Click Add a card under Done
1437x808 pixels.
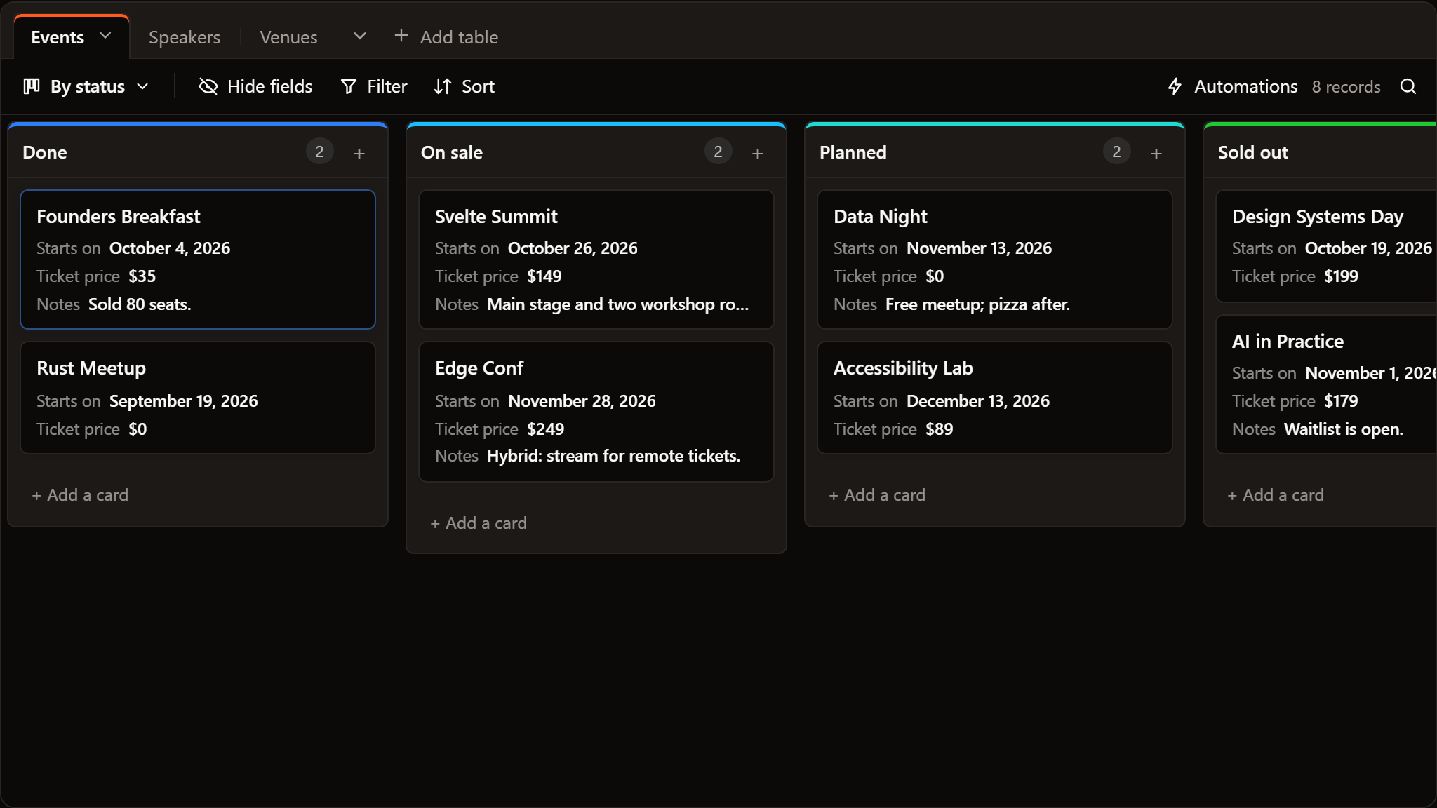(80, 495)
